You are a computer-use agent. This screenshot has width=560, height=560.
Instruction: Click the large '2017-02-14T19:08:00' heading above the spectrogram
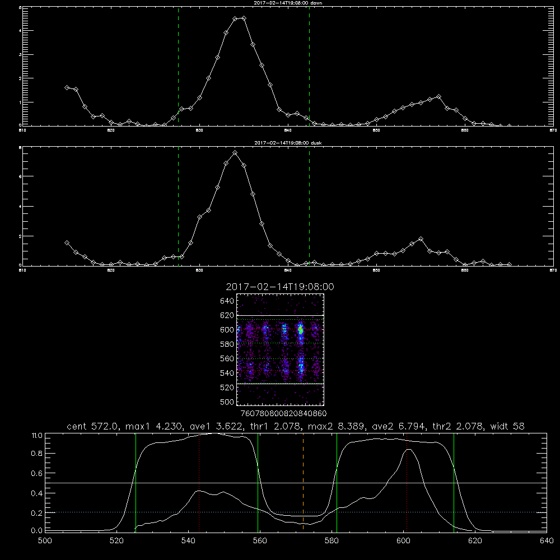[280, 287]
